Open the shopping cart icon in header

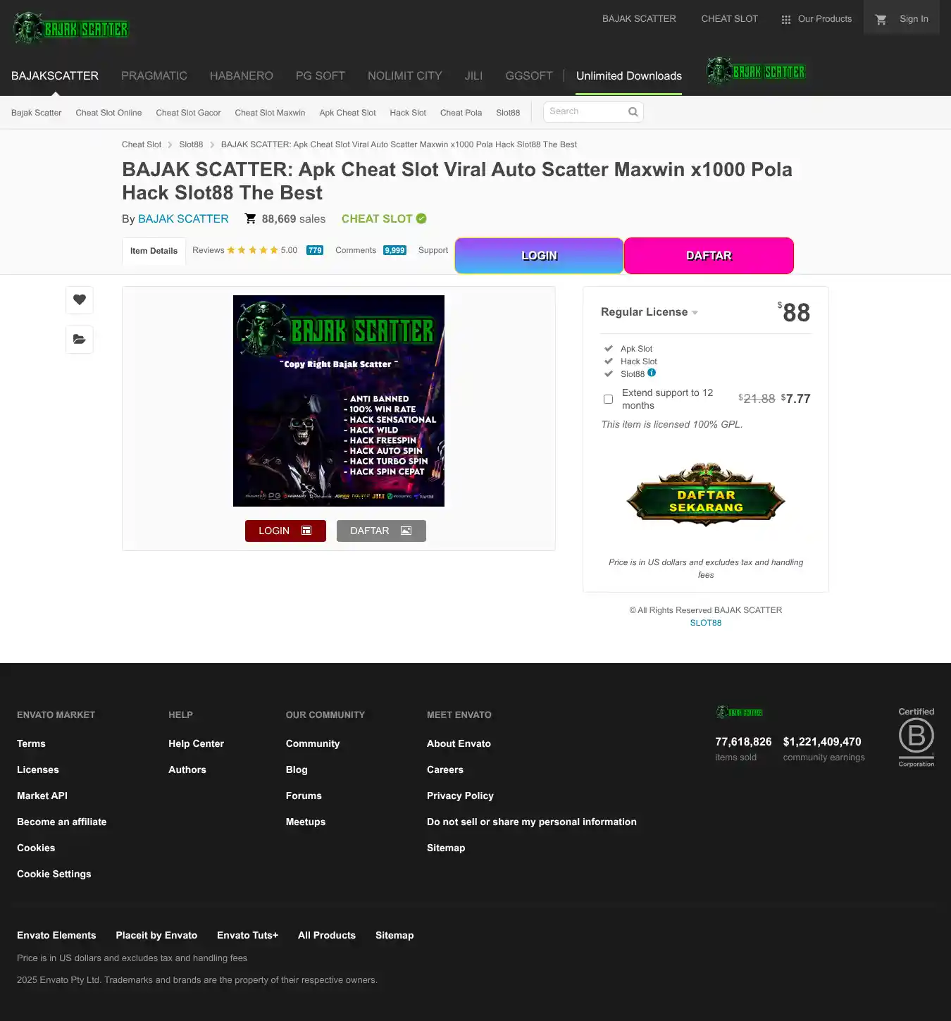[x=881, y=20]
